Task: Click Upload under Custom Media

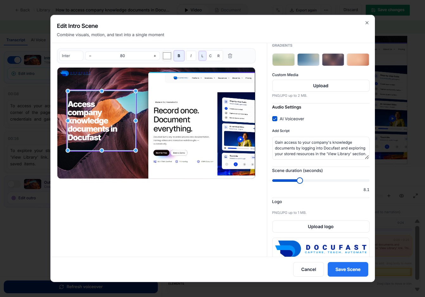Action: pyautogui.click(x=321, y=86)
